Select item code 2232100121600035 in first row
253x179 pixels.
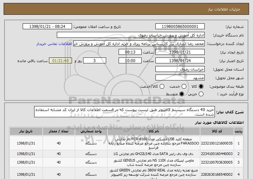222,143
